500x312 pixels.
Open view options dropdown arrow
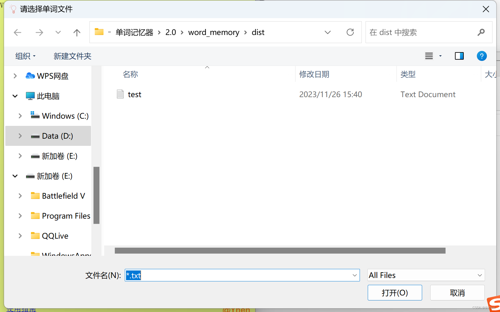coord(440,56)
